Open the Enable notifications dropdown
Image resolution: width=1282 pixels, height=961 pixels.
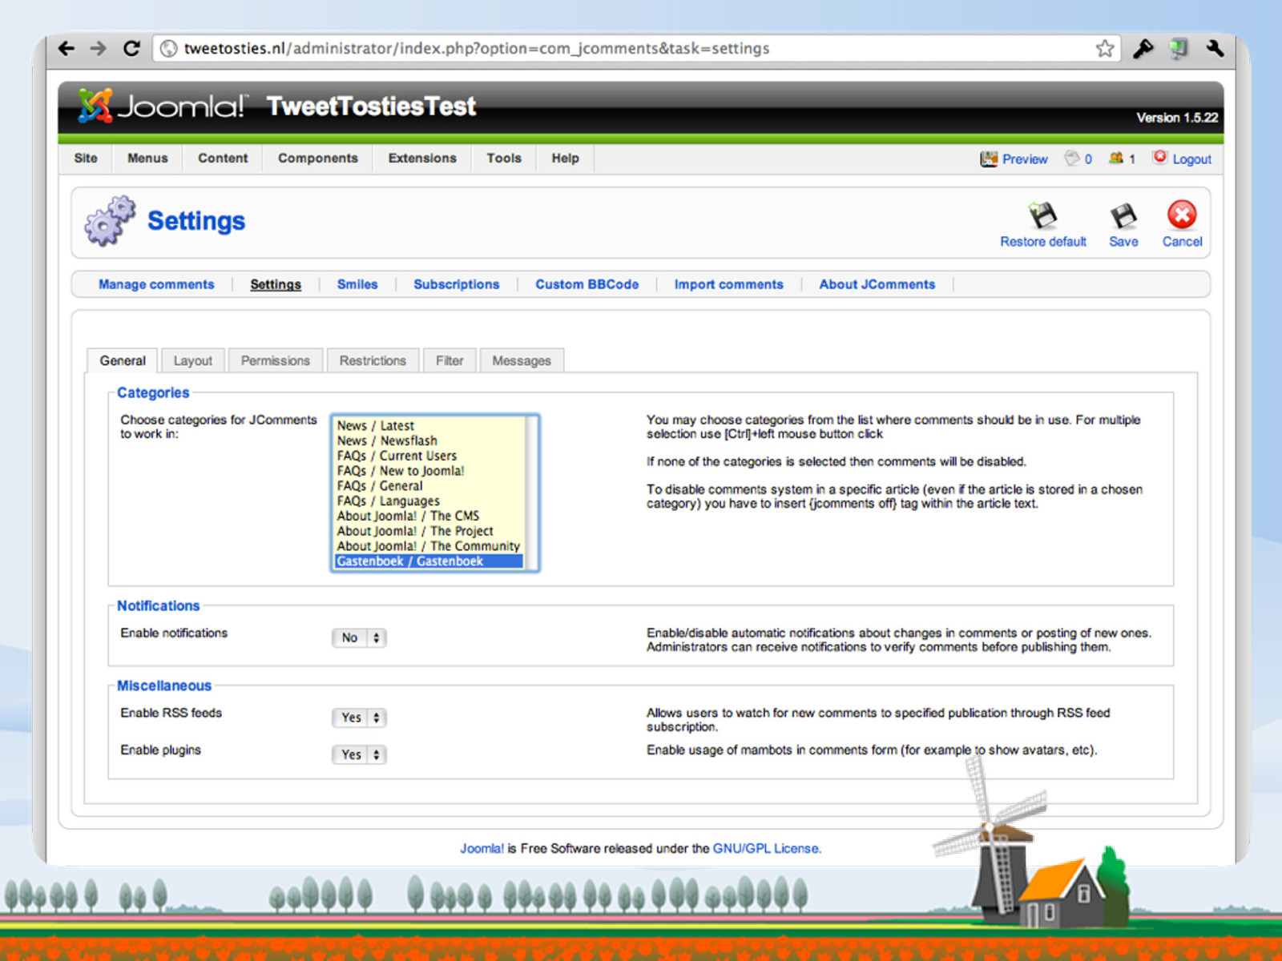coord(359,637)
